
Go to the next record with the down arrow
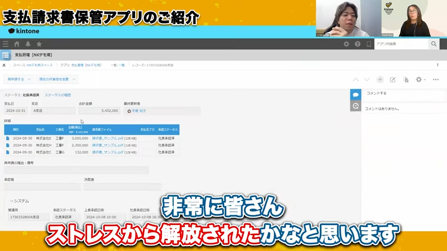367,80
